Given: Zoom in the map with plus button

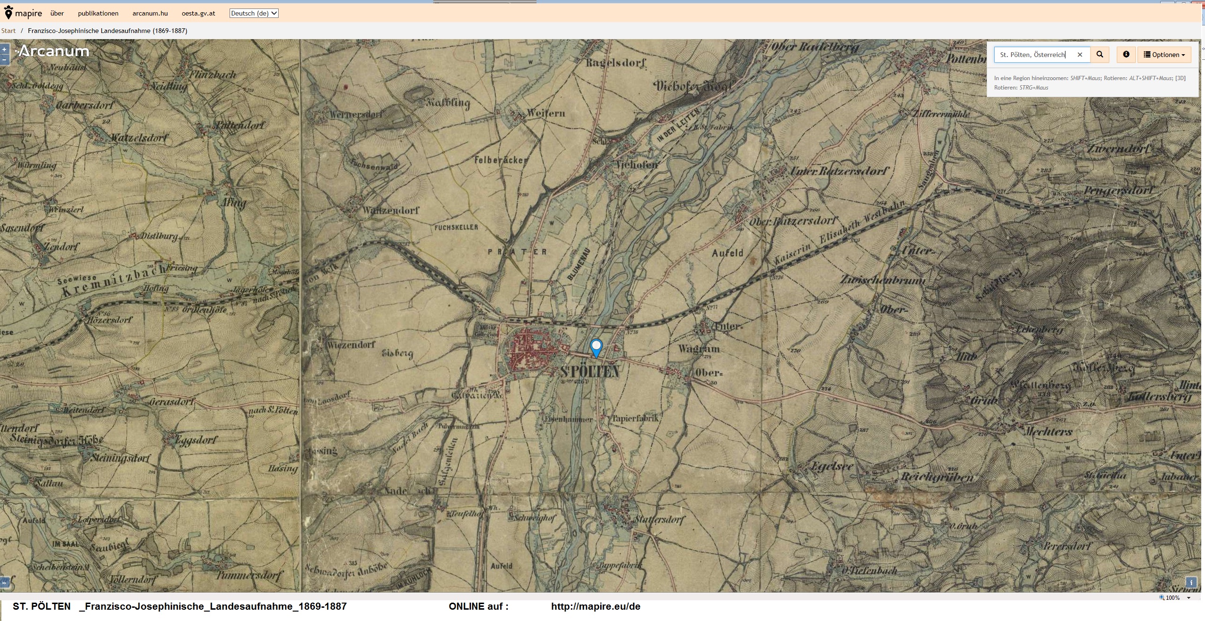Looking at the screenshot, I should pos(4,49).
